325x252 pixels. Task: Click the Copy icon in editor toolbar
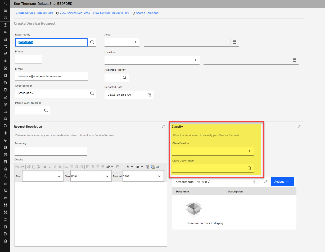tap(33, 167)
